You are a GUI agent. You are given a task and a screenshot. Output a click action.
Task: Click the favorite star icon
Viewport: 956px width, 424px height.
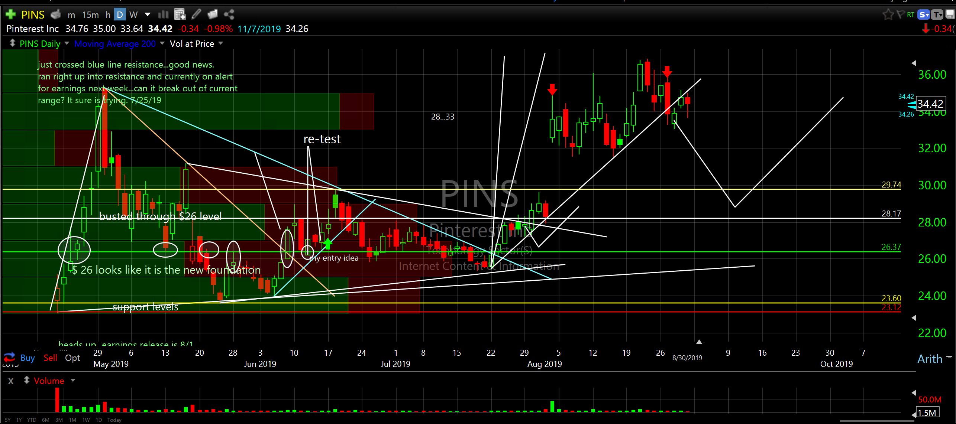click(x=888, y=14)
